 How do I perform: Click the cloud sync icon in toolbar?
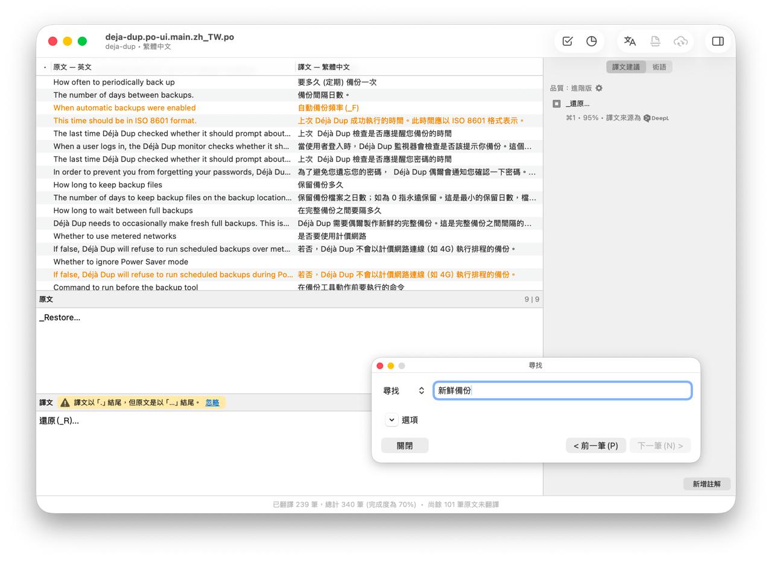click(680, 41)
